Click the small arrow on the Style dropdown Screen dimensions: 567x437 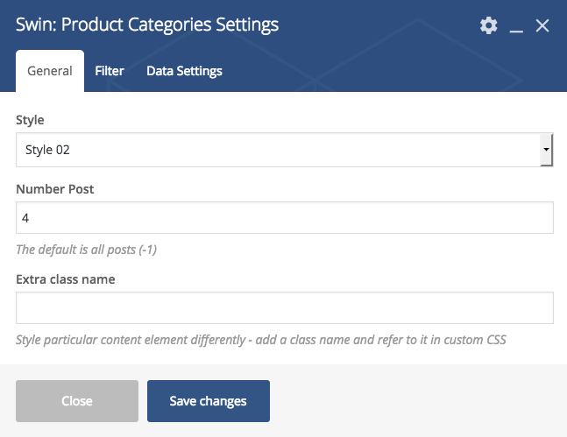click(x=546, y=150)
